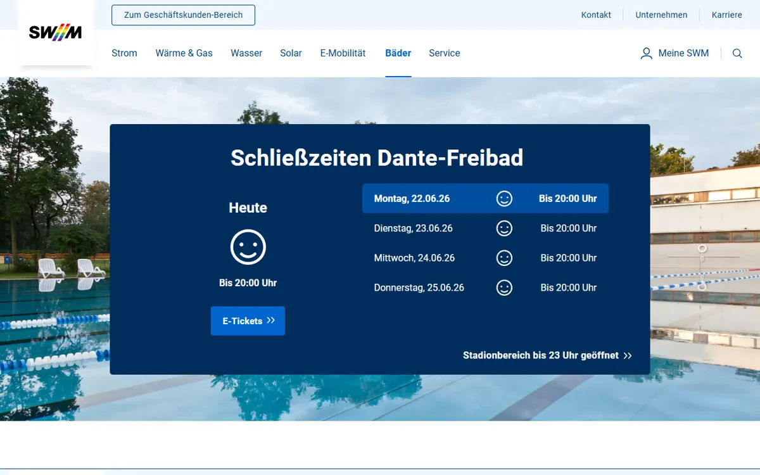This screenshot has width=760, height=475.
Task: Click the Meine SWM user icon
Action: pos(646,53)
